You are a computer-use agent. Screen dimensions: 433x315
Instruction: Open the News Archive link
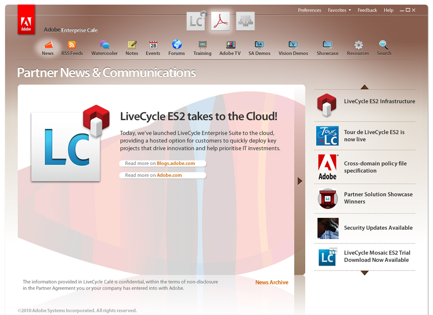(x=272, y=282)
